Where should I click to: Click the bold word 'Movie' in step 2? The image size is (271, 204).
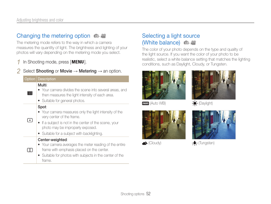click(x=66, y=71)
